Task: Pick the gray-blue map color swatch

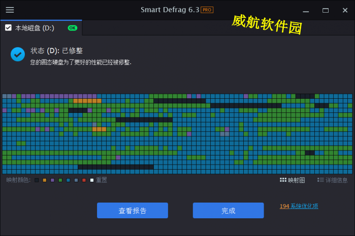Action: [x=76, y=180]
